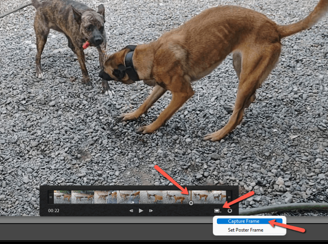328x244 pixels.
Task: Step back one frame
Action: tap(131, 210)
